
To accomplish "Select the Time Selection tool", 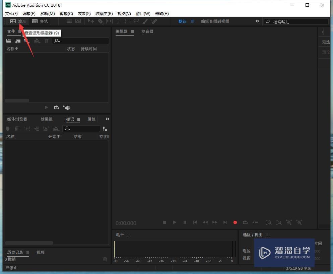I will 118,21.
